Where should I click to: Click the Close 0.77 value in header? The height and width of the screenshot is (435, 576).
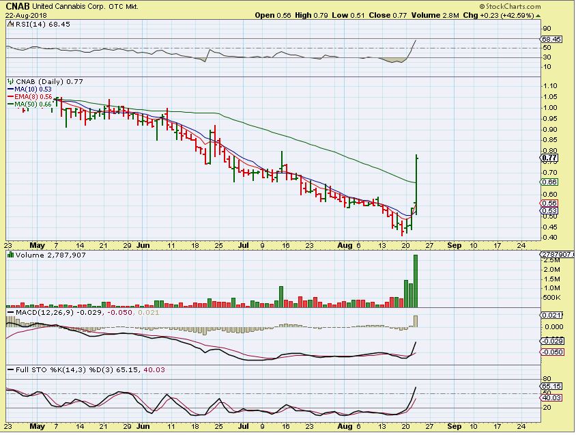click(388, 16)
